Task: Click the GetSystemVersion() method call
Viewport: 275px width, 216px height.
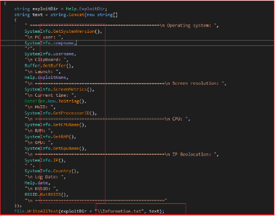Action: [x=77, y=31]
